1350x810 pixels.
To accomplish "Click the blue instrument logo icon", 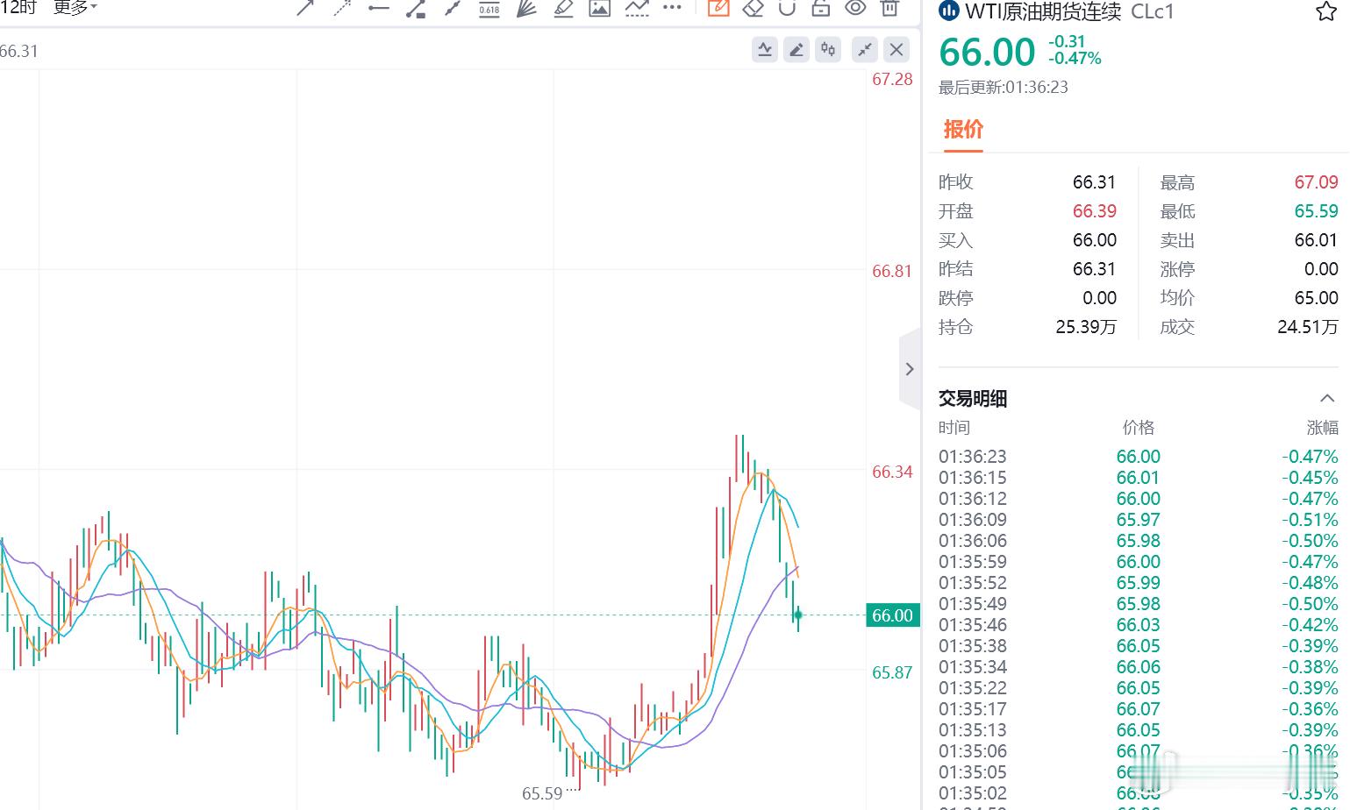I will pyautogui.click(x=948, y=11).
